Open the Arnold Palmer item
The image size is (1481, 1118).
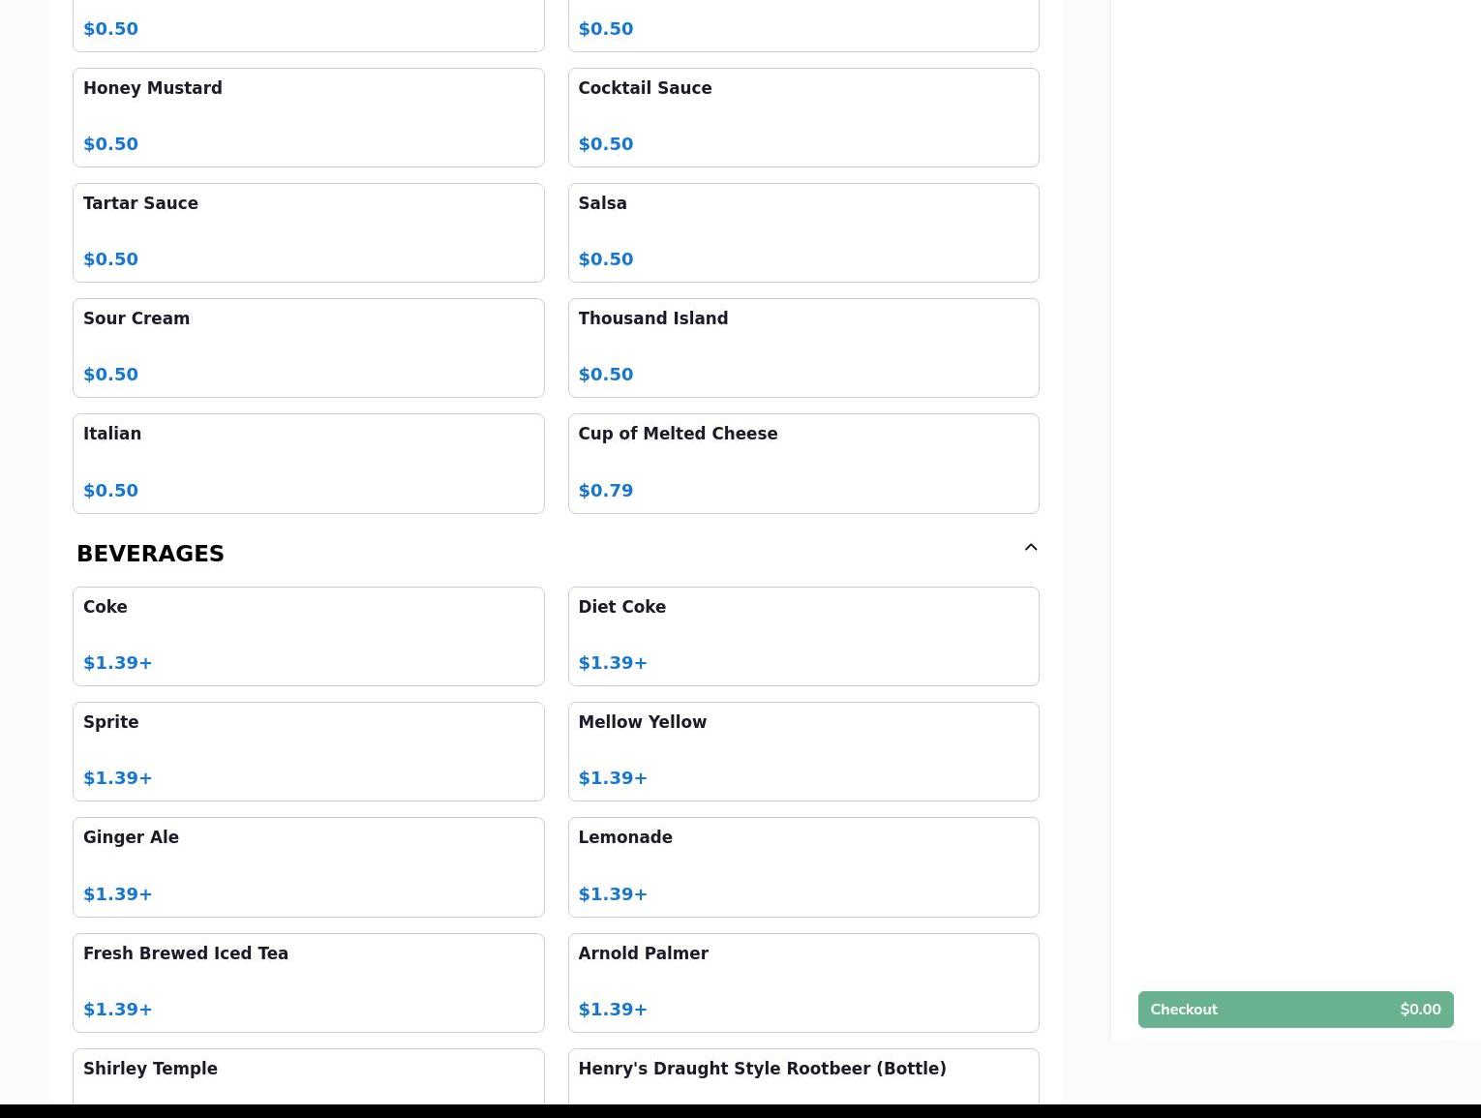pos(803,982)
